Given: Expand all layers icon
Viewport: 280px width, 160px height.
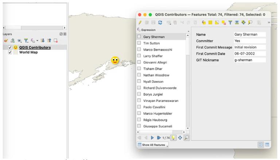Looking at the screenshot, I should click(x=43, y=41).
